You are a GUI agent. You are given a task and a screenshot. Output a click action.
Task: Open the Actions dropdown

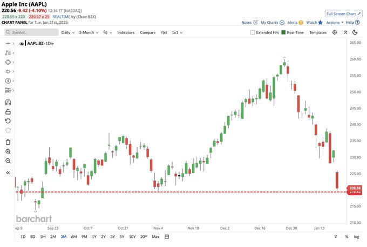tap(335, 23)
